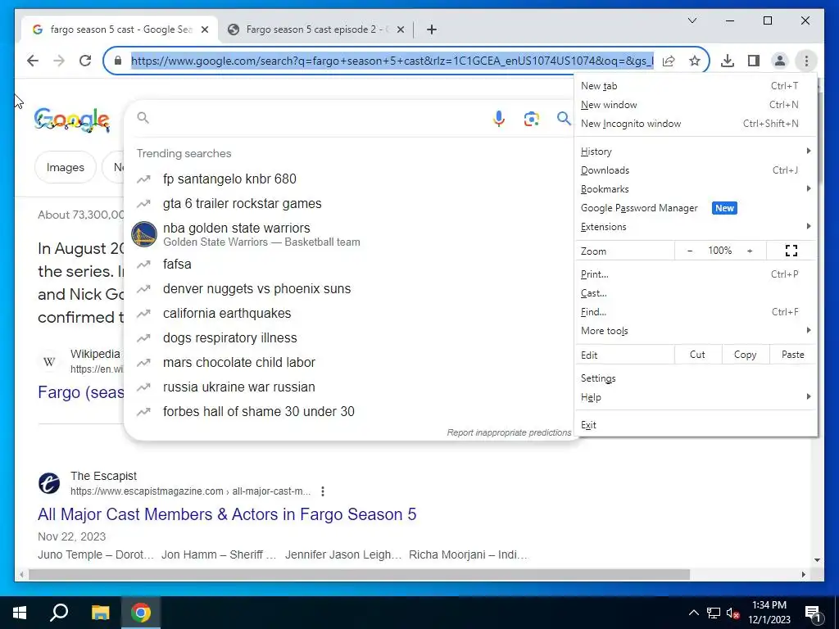Image resolution: width=839 pixels, height=629 pixels.
Task: Open the profile avatar icon
Action: click(x=780, y=61)
